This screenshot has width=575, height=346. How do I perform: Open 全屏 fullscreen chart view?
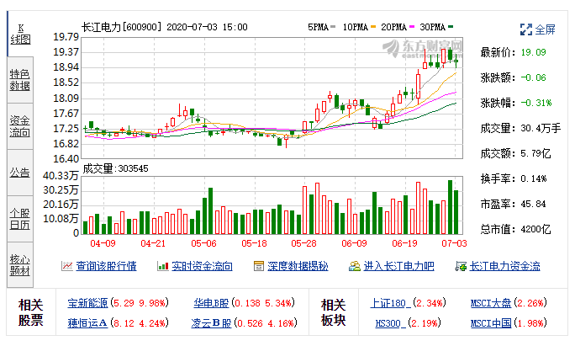pyautogui.click(x=545, y=29)
